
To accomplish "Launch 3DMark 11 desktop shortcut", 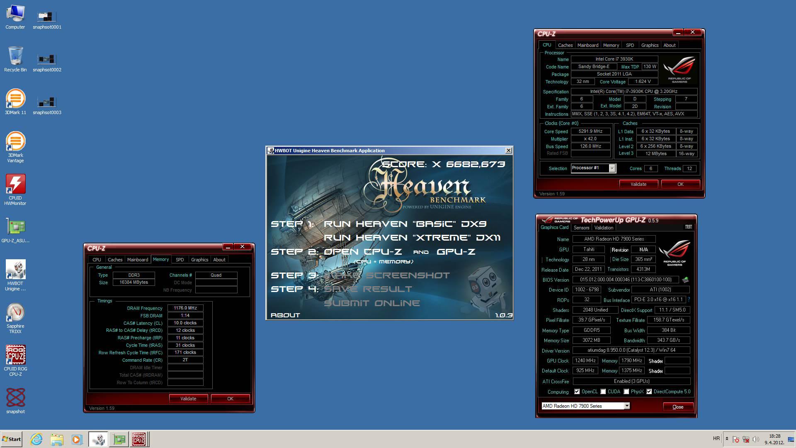I will coord(15,102).
